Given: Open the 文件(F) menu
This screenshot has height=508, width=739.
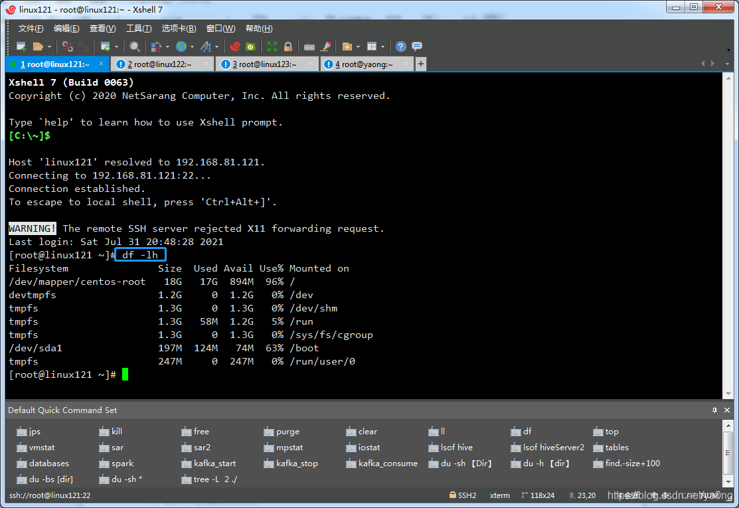Looking at the screenshot, I should point(31,29).
